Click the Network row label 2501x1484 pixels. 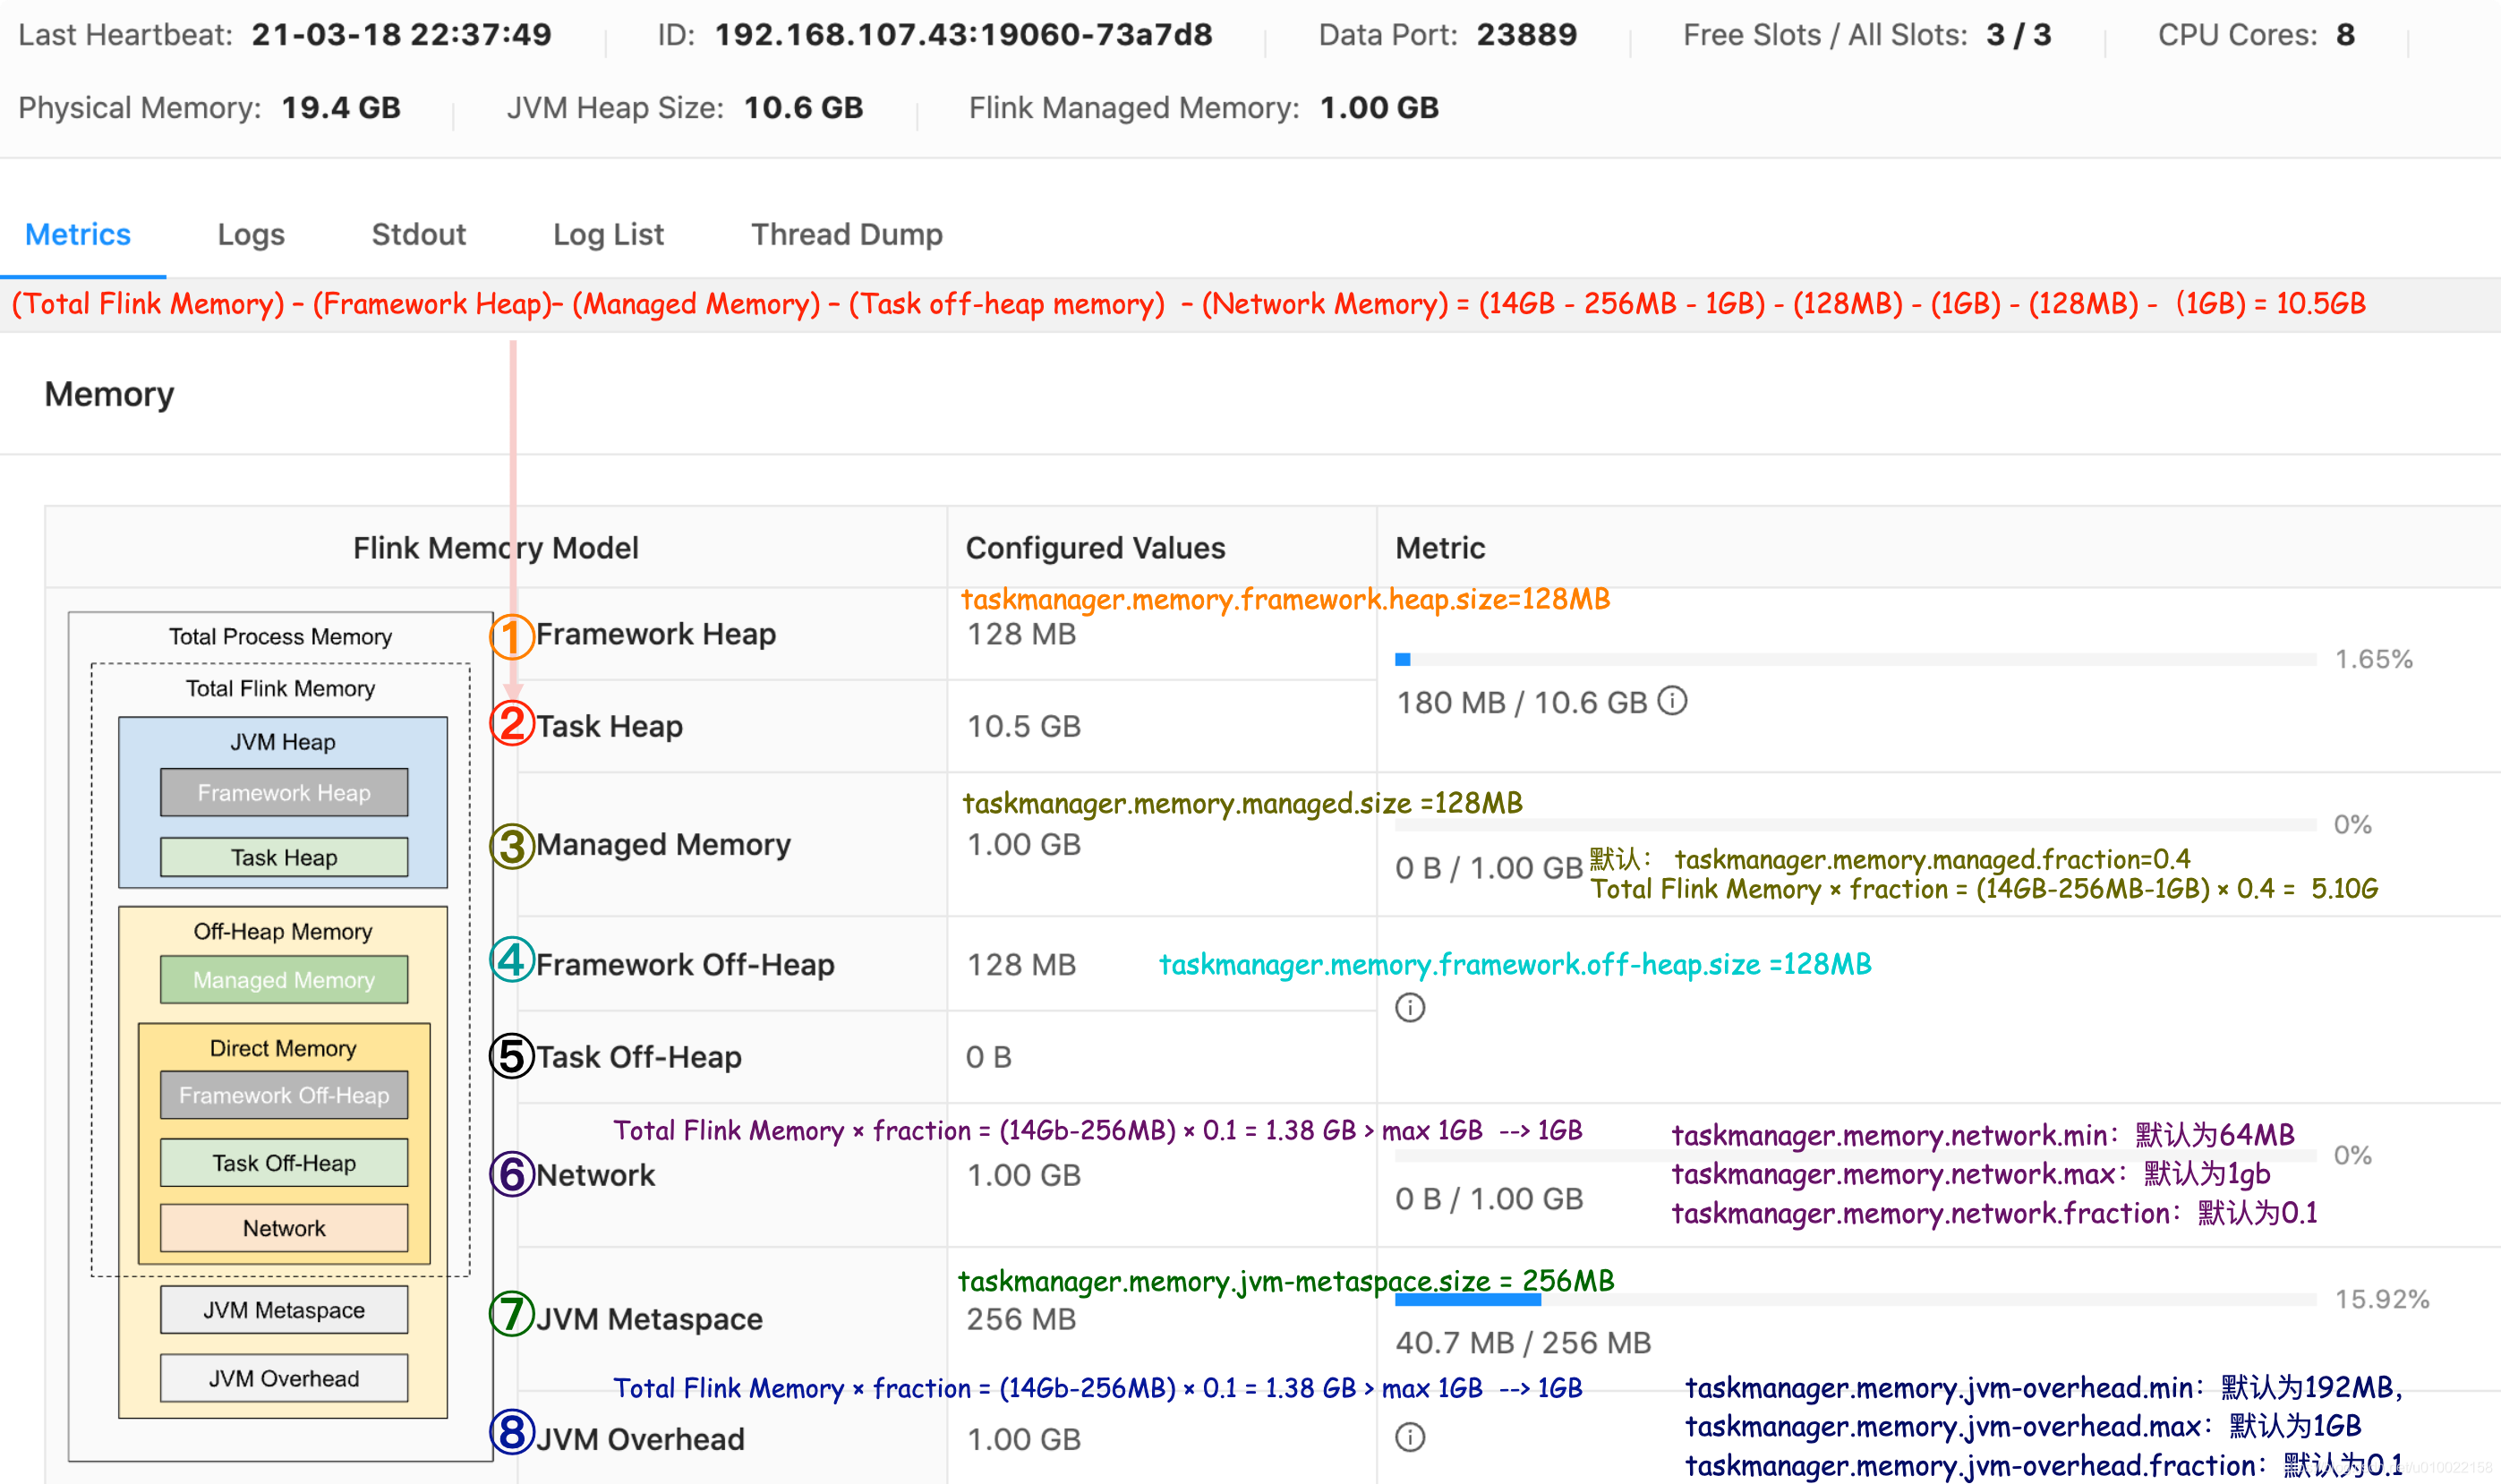596,1175
